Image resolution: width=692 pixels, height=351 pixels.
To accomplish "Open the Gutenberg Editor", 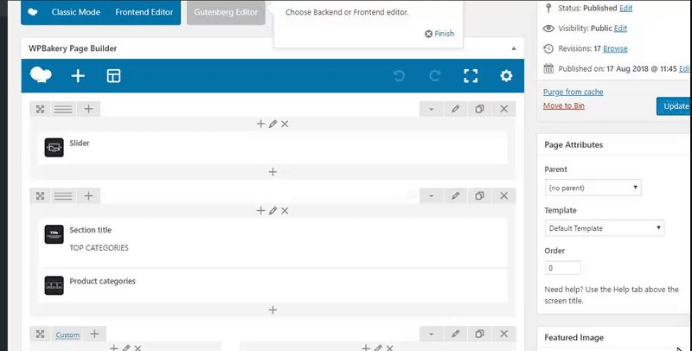I will tap(226, 12).
